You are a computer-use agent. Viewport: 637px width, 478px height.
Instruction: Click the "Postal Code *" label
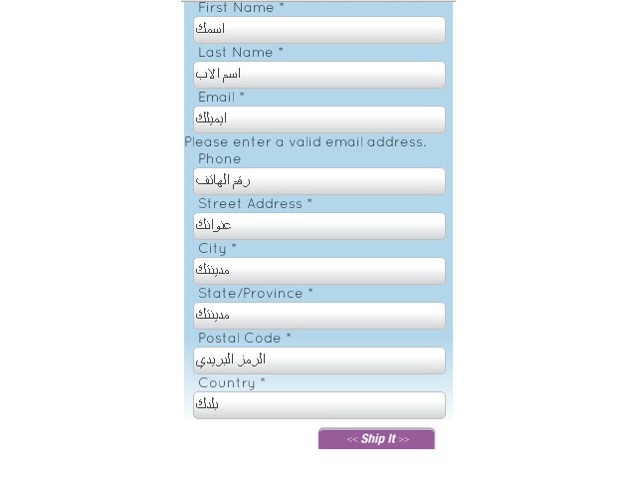[x=244, y=339]
